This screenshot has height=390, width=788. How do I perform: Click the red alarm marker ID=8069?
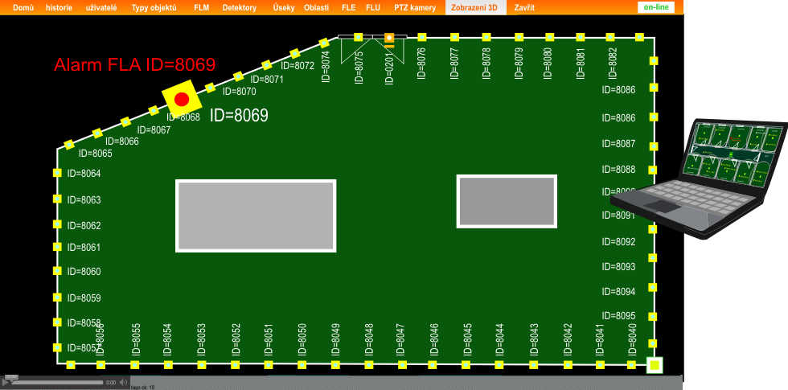point(182,99)
